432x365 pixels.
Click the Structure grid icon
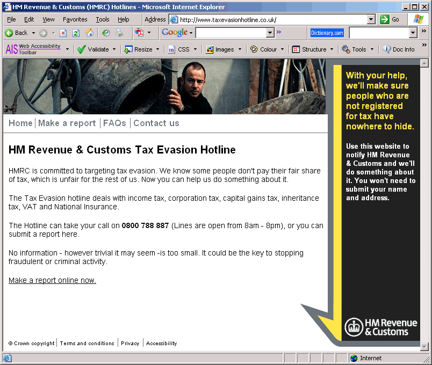click(296, 49)
